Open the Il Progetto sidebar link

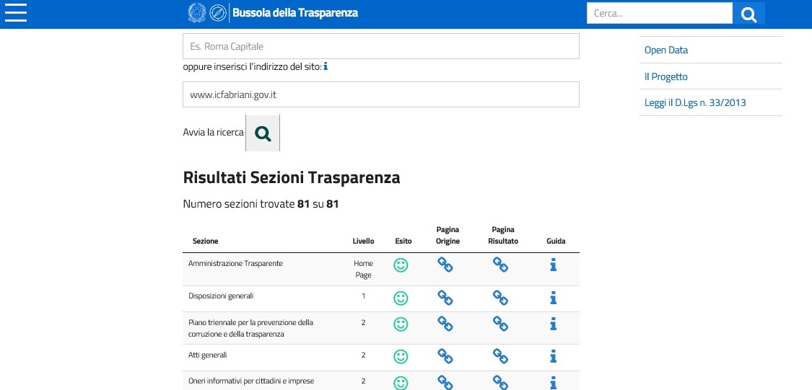tap(666, 76)
